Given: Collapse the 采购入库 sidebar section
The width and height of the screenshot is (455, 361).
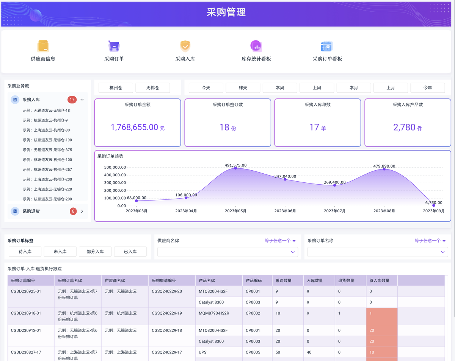Looking at the screenshot, I should click(82, 100).
